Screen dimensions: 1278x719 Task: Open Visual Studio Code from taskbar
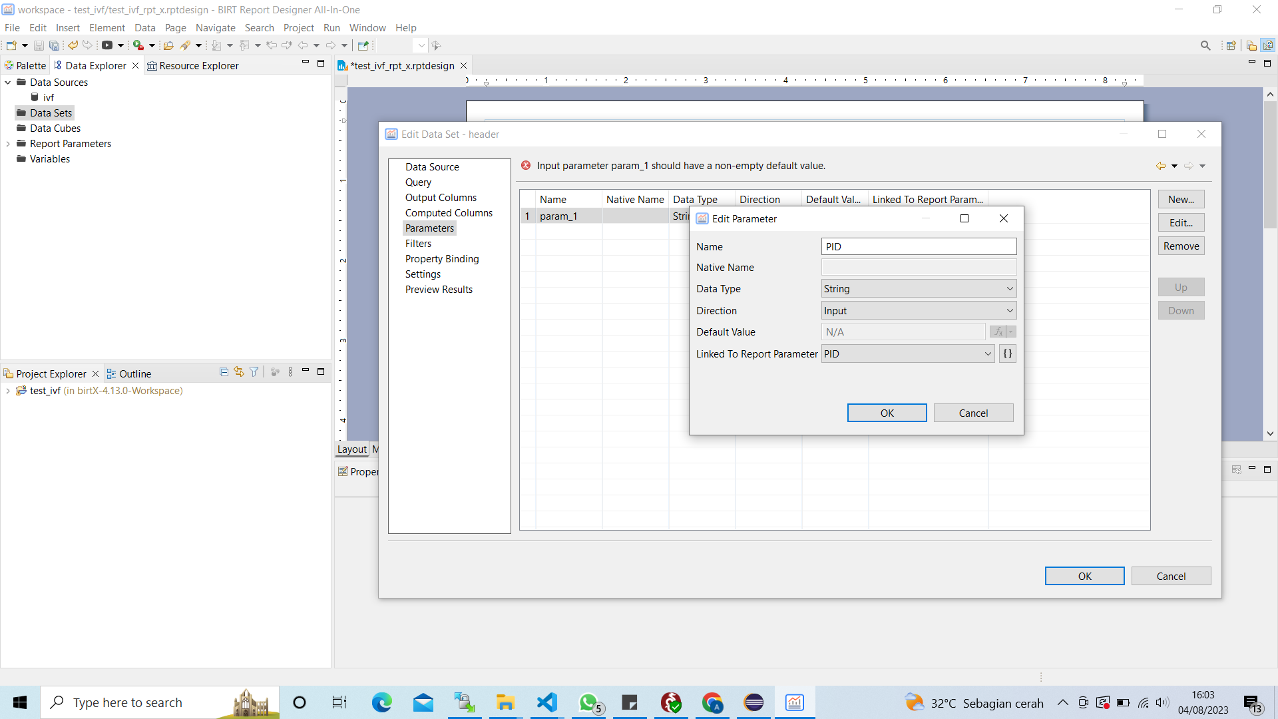pyautogui.click(x=546, y=702)
